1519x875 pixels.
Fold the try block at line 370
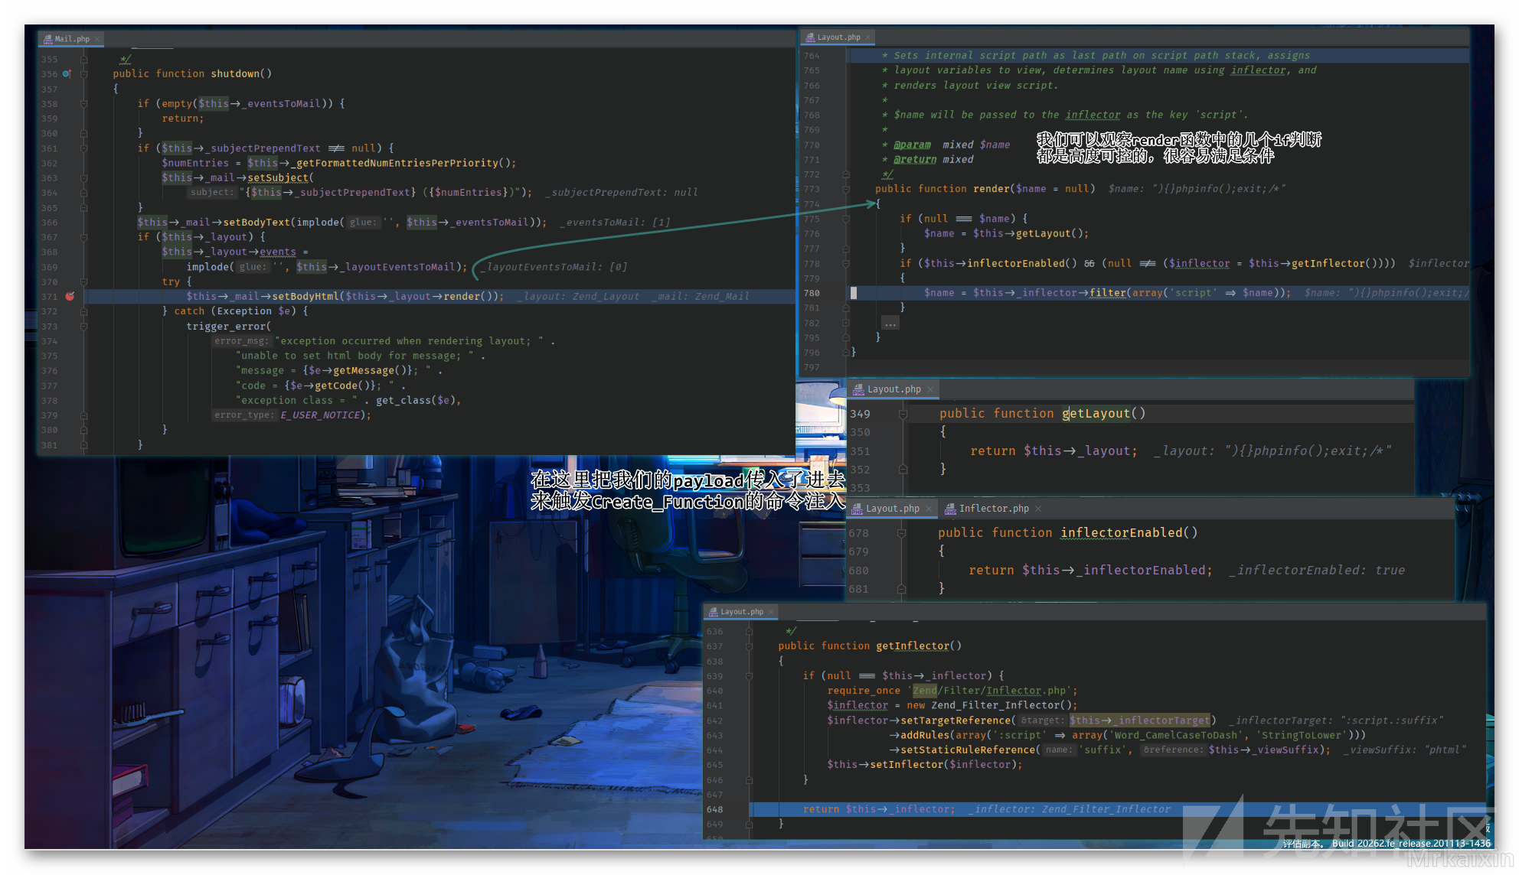[83, 281]
